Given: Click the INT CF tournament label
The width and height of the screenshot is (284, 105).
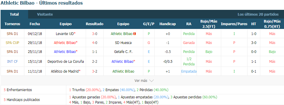Looking at the screenshot, I should (x=12, y=62).
